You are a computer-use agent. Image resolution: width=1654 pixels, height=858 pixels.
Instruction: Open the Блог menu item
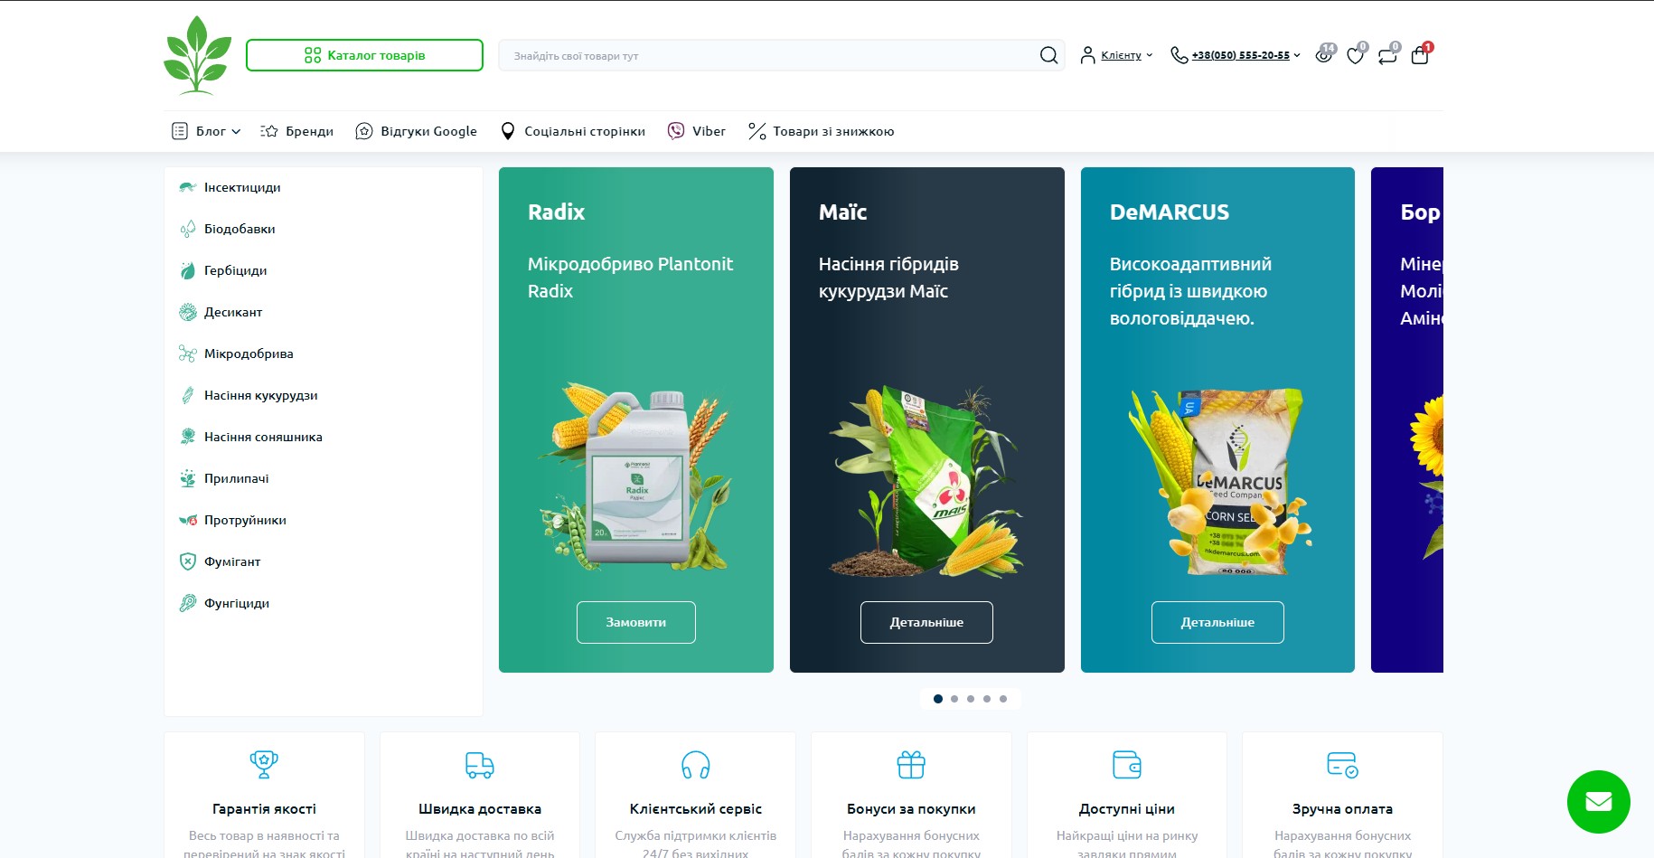[211, 131]
